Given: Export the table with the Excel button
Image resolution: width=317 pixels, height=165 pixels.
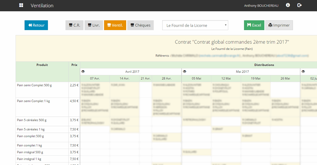Looking at the screenshot, I should [254, 25].
